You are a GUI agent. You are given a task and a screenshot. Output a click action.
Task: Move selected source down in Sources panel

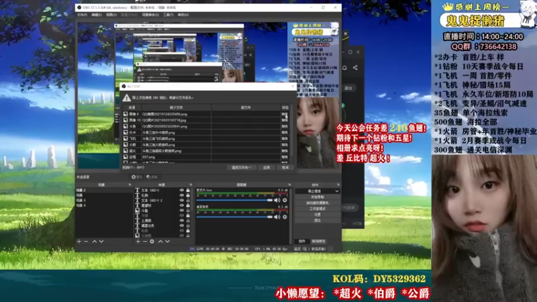167,242
